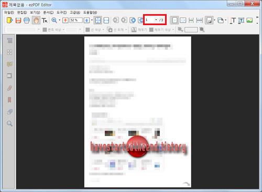Viewport: 262px width, 192px height.
Task: Save the document with the floppy icon
Action: tap(18, 20)
